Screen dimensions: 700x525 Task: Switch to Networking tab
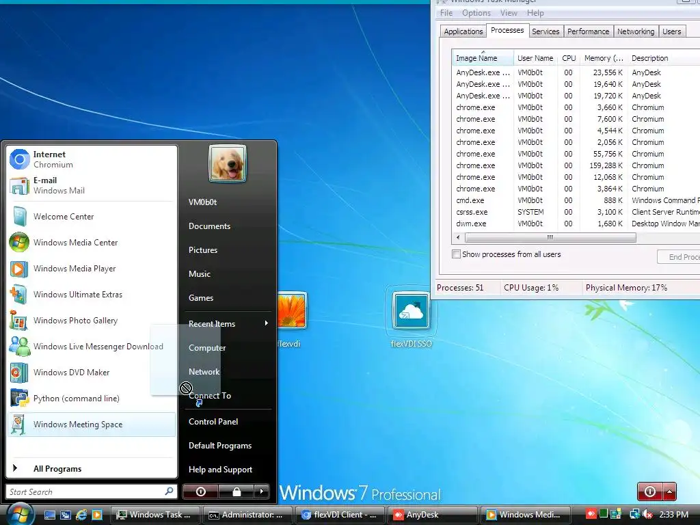point(636,31)
